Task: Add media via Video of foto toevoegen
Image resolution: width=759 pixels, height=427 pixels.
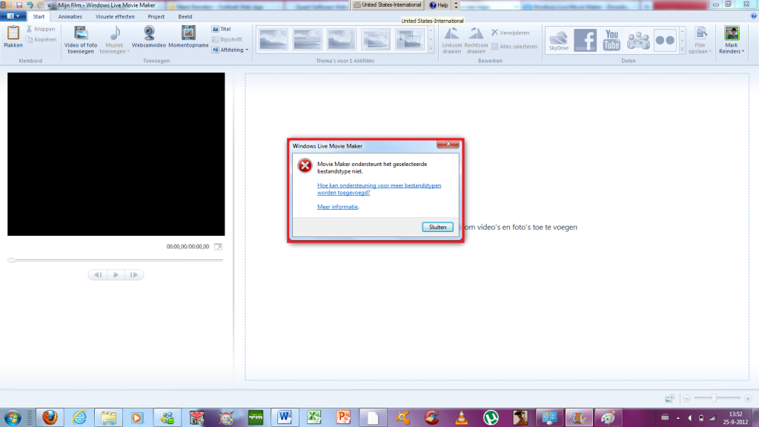Action: 81,39
